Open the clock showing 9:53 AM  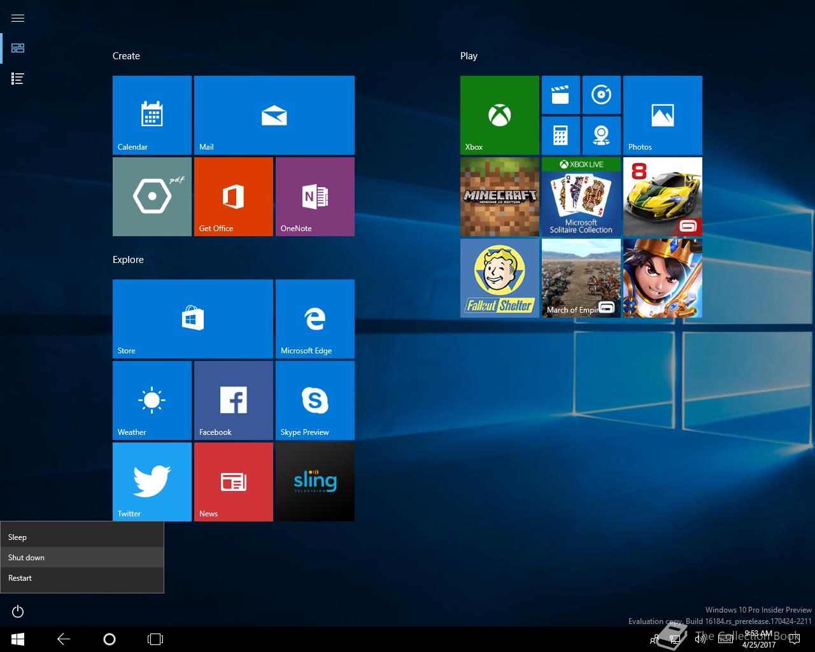758,639
